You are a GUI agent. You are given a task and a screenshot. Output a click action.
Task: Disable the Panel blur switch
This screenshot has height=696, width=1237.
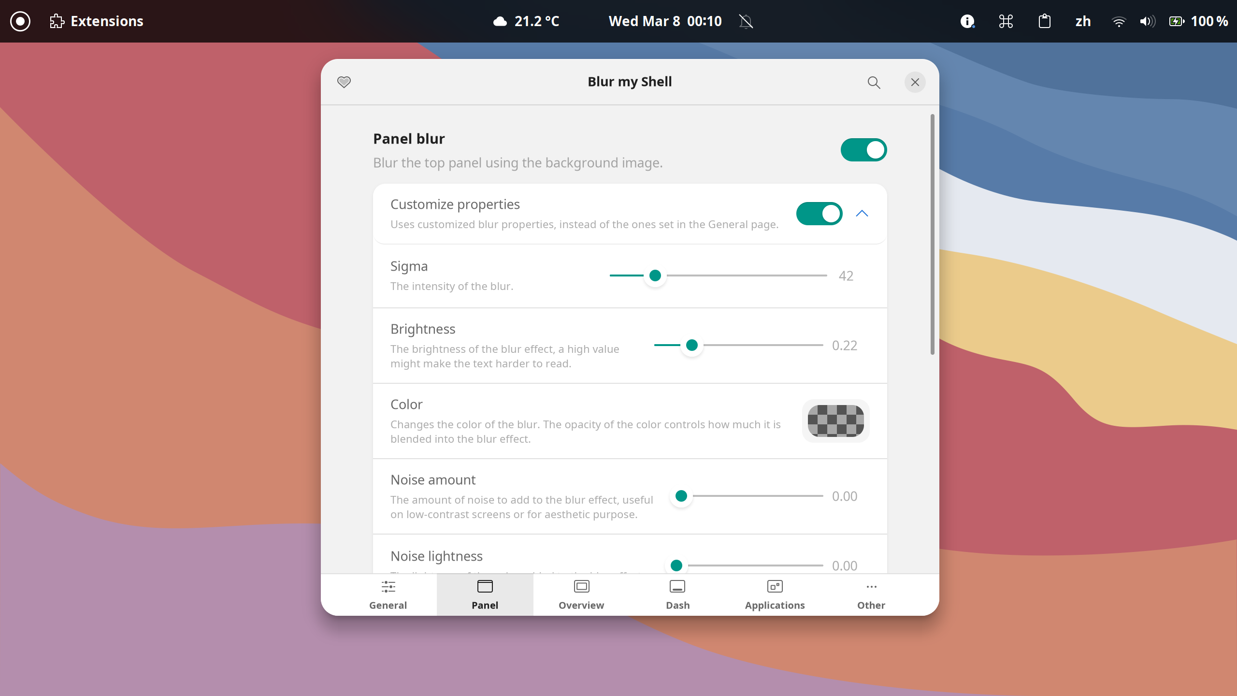863,150
